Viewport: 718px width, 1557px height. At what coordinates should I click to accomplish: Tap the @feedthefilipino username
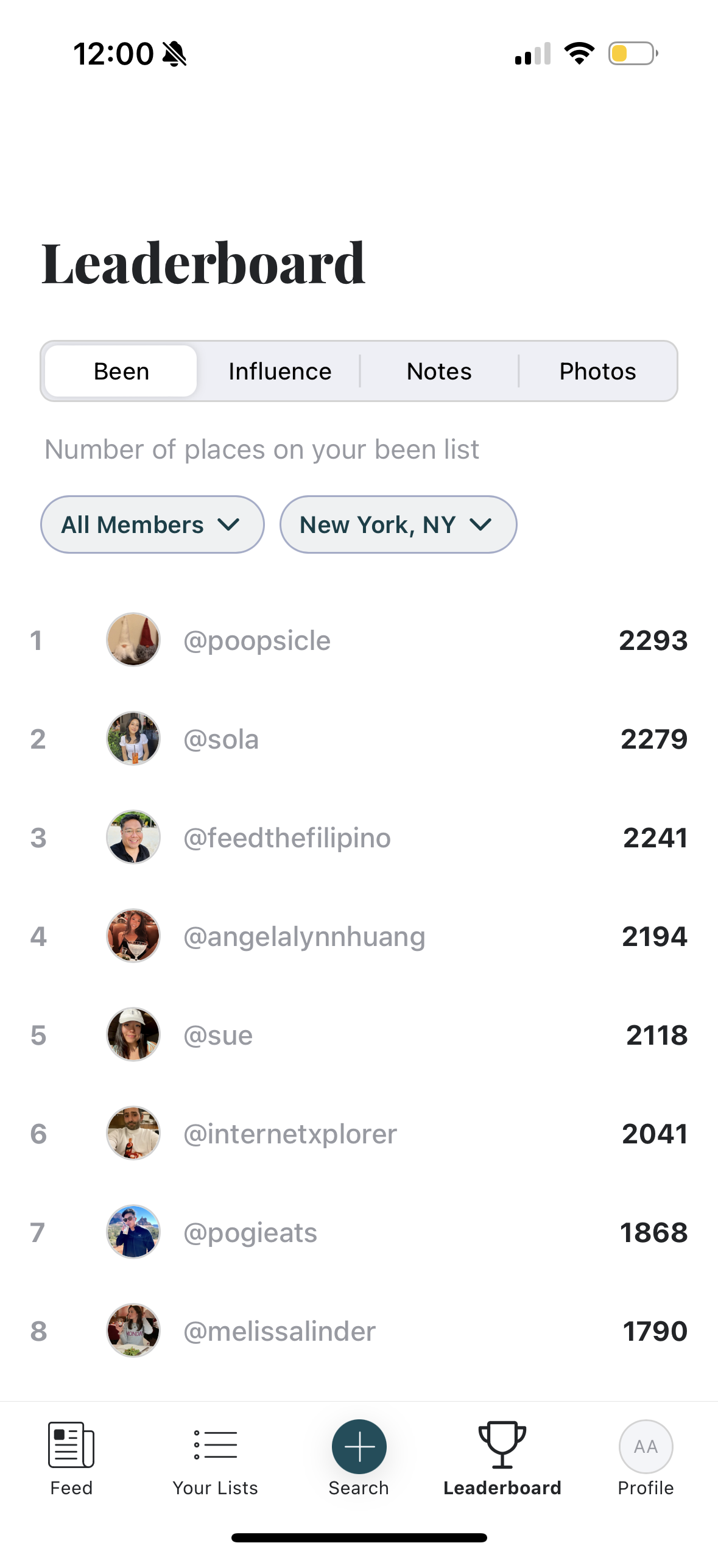tap(287, 838)
